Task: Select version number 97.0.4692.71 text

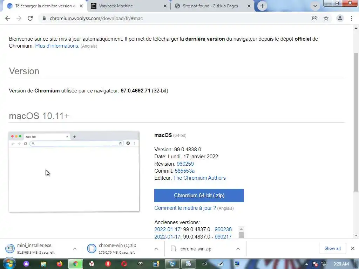Action: (135, 91)
